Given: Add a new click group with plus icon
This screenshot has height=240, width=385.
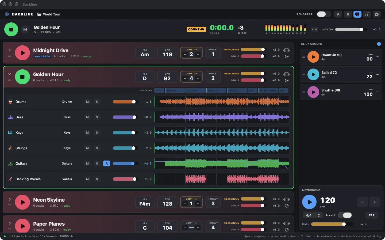Looking at the screenshot, I should (x=379, y=44).
